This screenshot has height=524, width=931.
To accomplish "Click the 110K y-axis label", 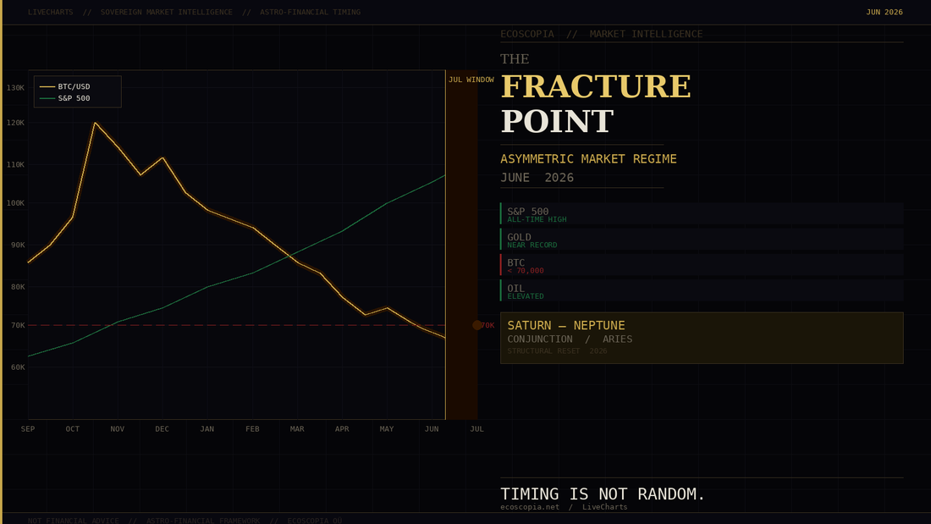I will point(15,164).
